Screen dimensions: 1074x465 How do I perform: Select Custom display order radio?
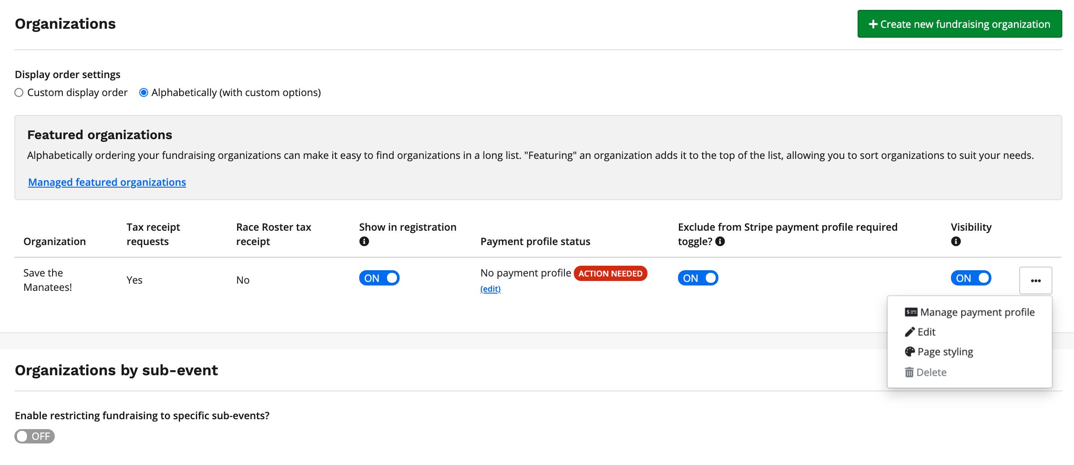point(19,92)
